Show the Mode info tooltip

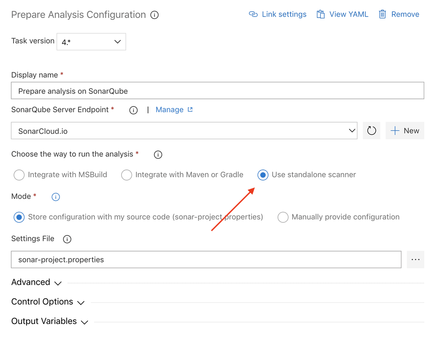56,197
